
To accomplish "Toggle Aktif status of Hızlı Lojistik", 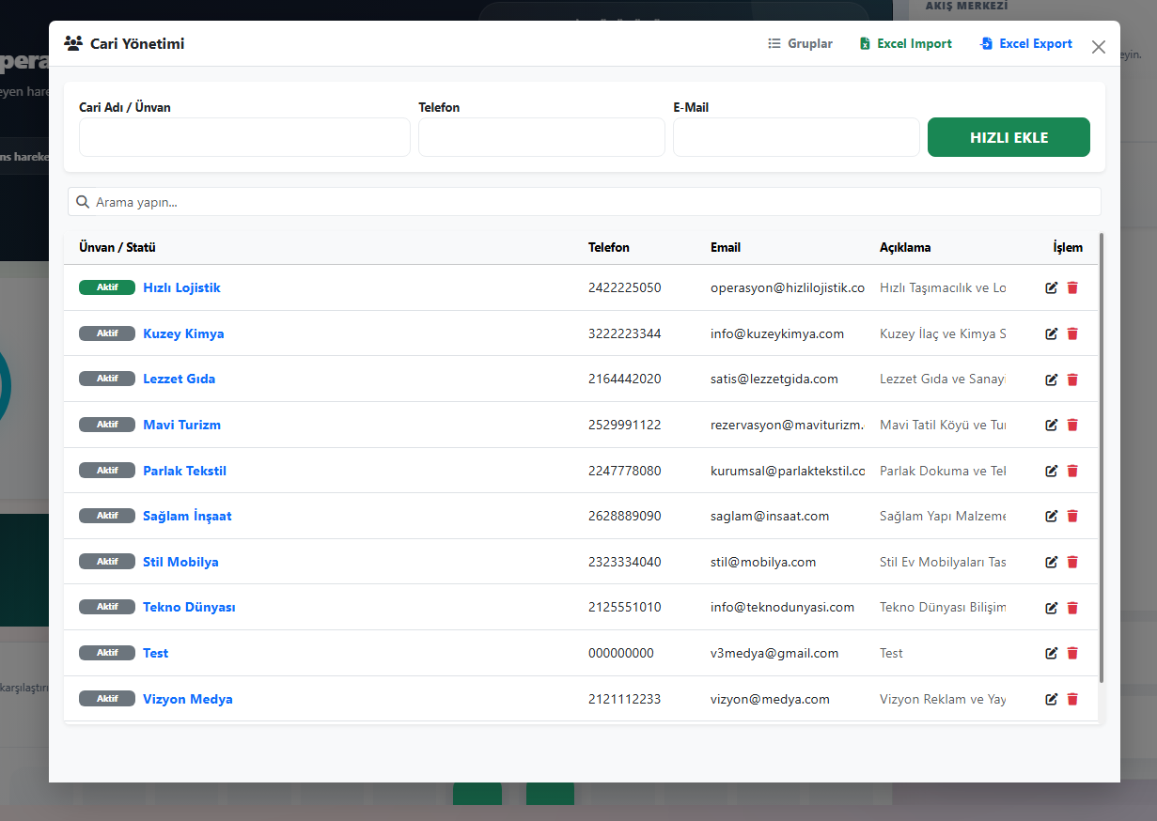I will [107, 287].
